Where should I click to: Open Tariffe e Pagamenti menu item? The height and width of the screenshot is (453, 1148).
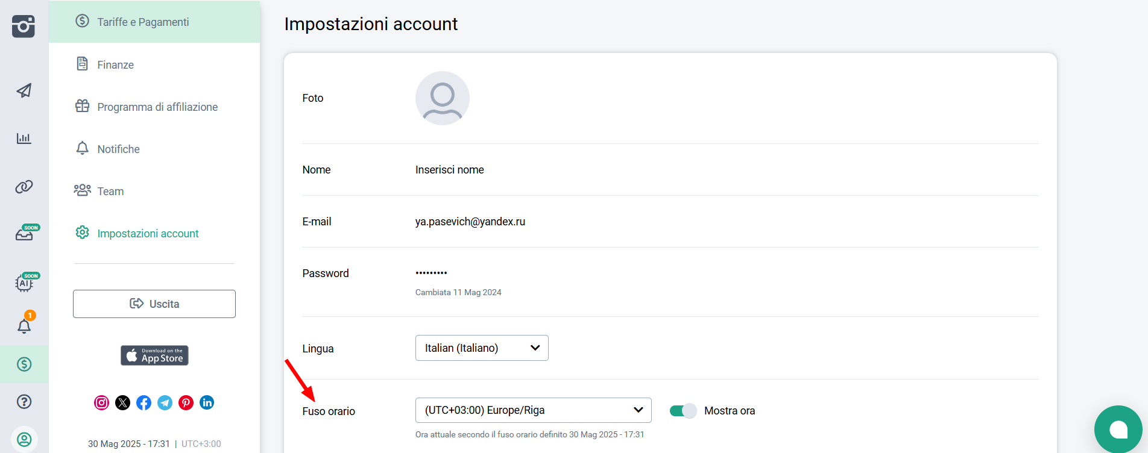click(143, 22)
